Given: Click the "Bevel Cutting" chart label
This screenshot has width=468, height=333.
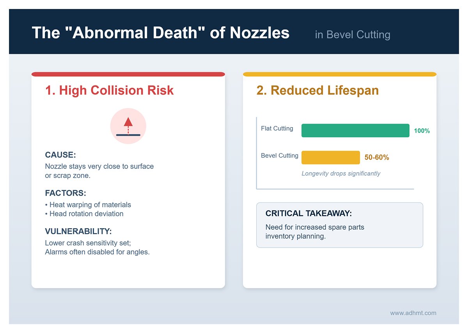Looking at the screenshot, I should click(x=279, y=156).
